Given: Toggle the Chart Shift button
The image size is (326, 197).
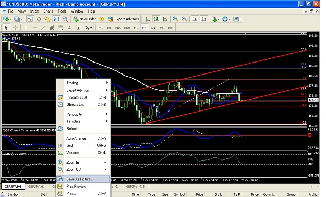Looking at the screenshot, I should [204, 19].
